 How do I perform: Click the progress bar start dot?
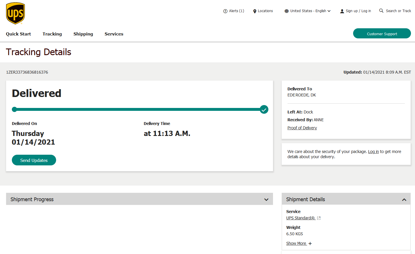[x=14, y=109]
